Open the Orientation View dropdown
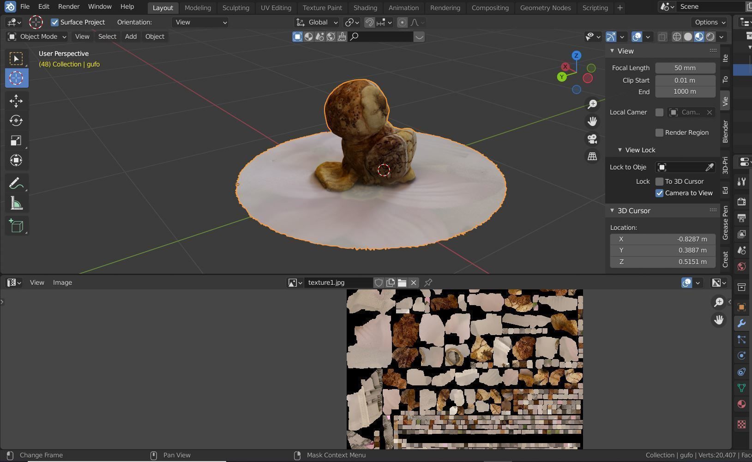752x462 pixels. (x=200, y=22)
